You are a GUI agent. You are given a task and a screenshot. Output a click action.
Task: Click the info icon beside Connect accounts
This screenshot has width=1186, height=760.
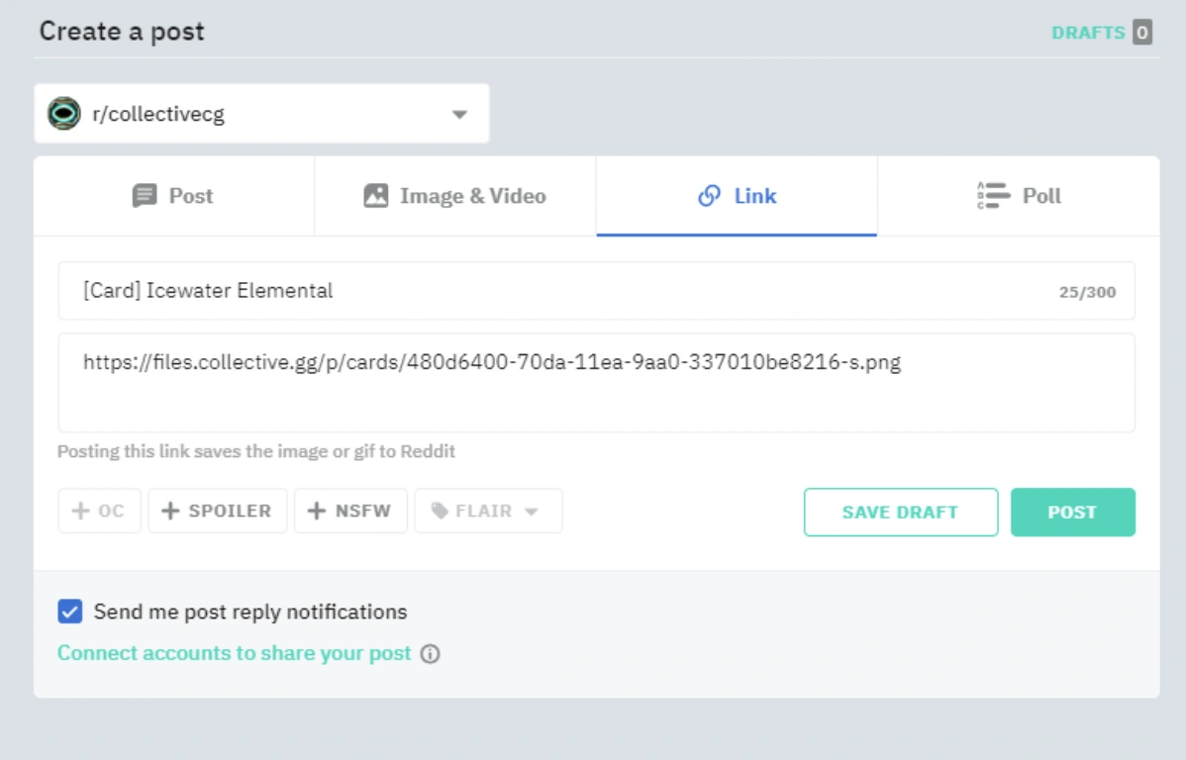(430, 654)
